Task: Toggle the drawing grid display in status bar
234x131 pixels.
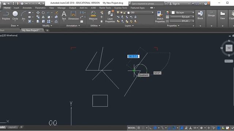Action: 139,128
